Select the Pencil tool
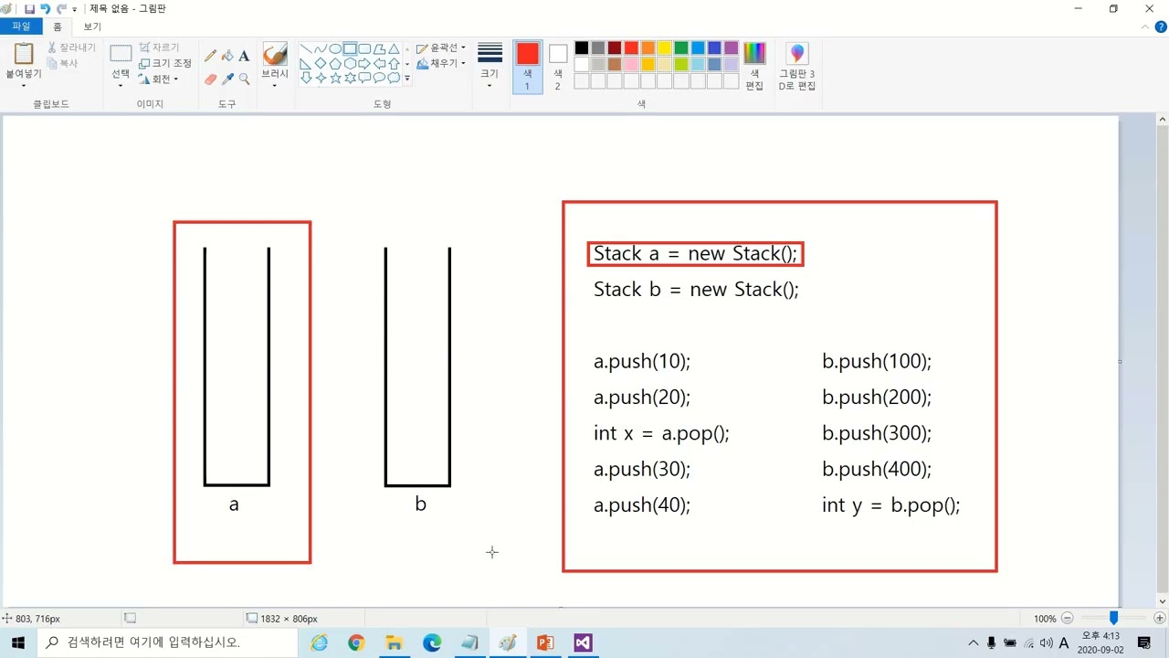The width and height of the screenshot is (1169, 658). 211,56
